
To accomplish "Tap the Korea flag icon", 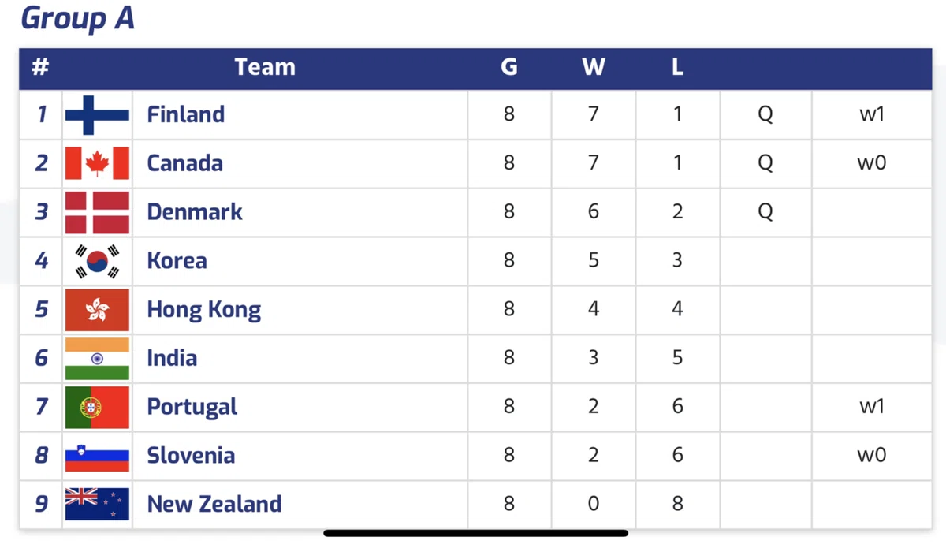I will pos(97,261).
